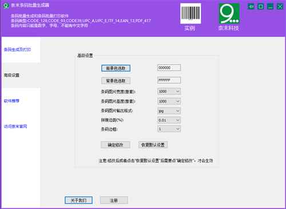Click the pin window icon in title bar
Viewport: 286px width, 209px height.
(251, 6)
